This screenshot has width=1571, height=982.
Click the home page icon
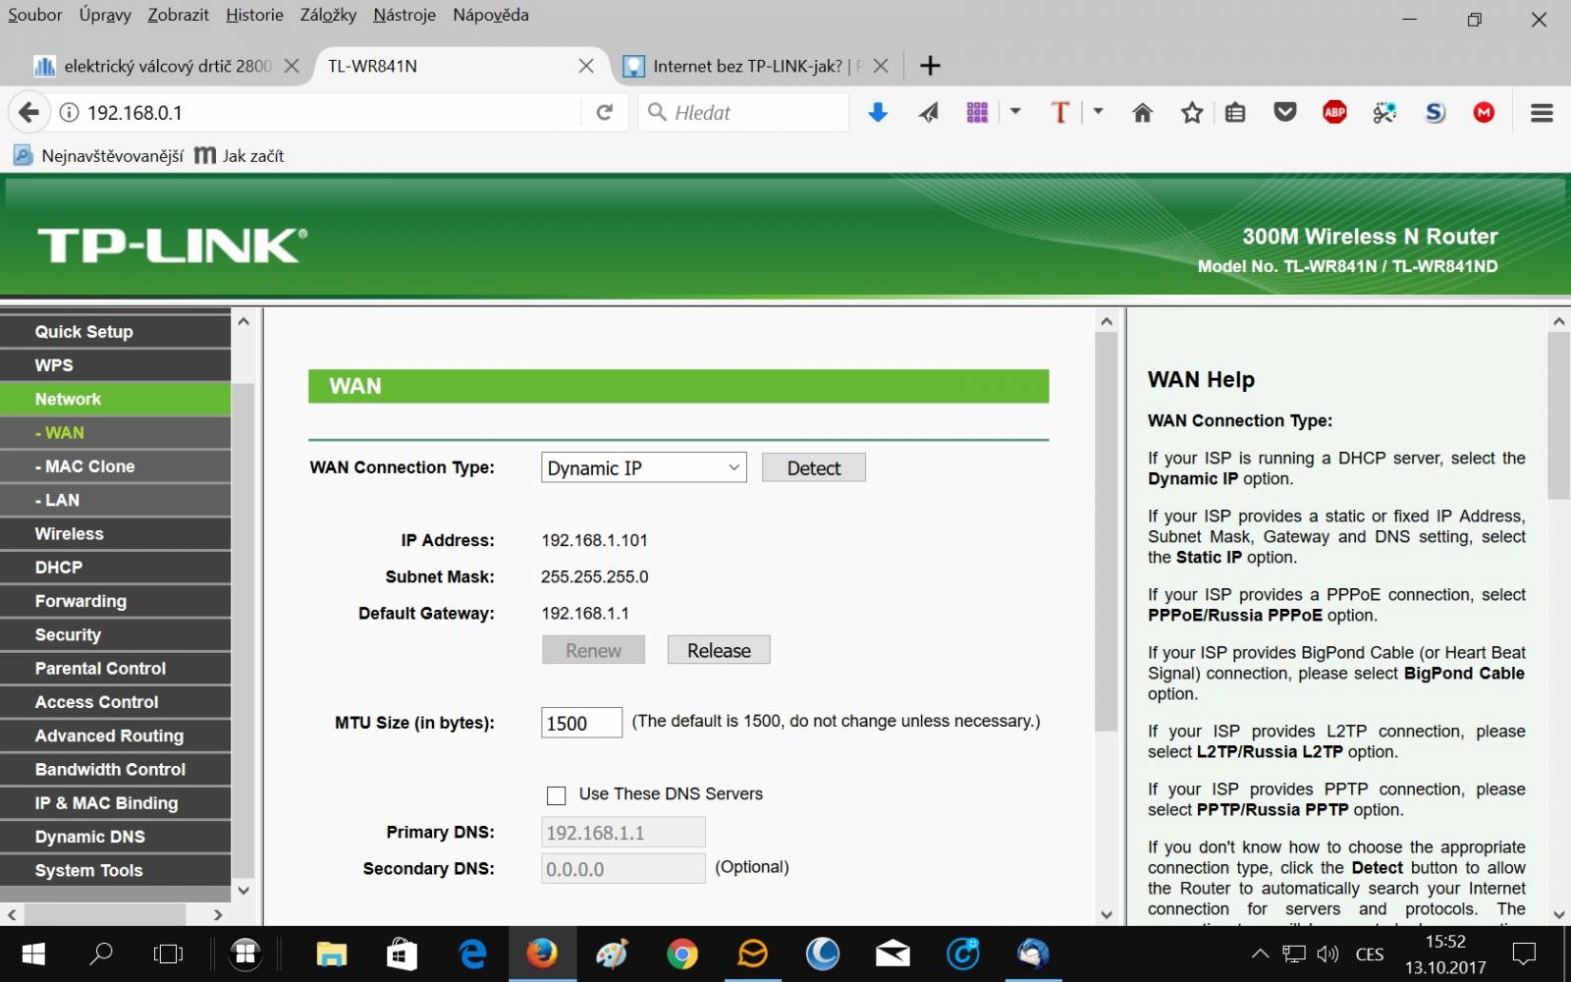click(1142, 113)
